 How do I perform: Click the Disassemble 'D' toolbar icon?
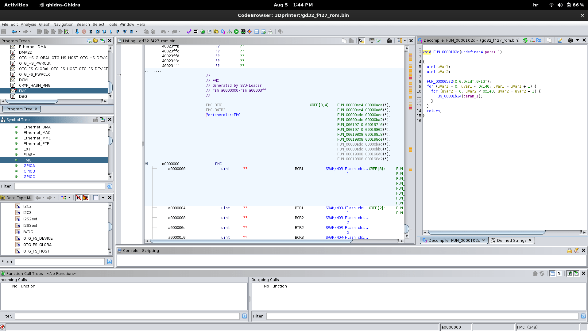click(97, 32)
